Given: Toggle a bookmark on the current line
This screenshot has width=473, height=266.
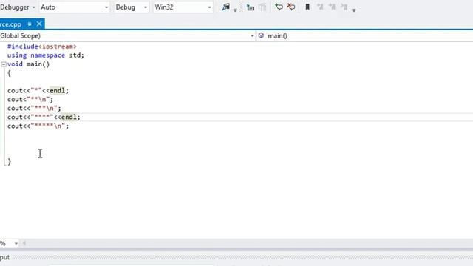Looking at the screenshot, I should point(307,7).
